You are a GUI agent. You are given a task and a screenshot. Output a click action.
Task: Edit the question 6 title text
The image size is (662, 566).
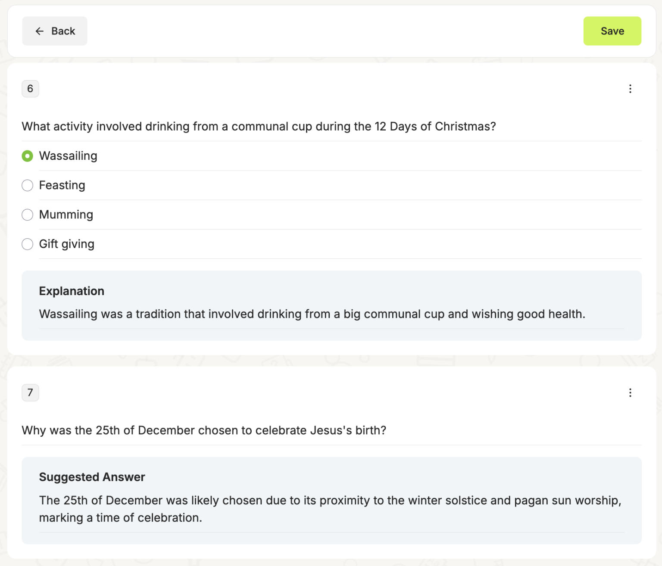pos(259,127)
